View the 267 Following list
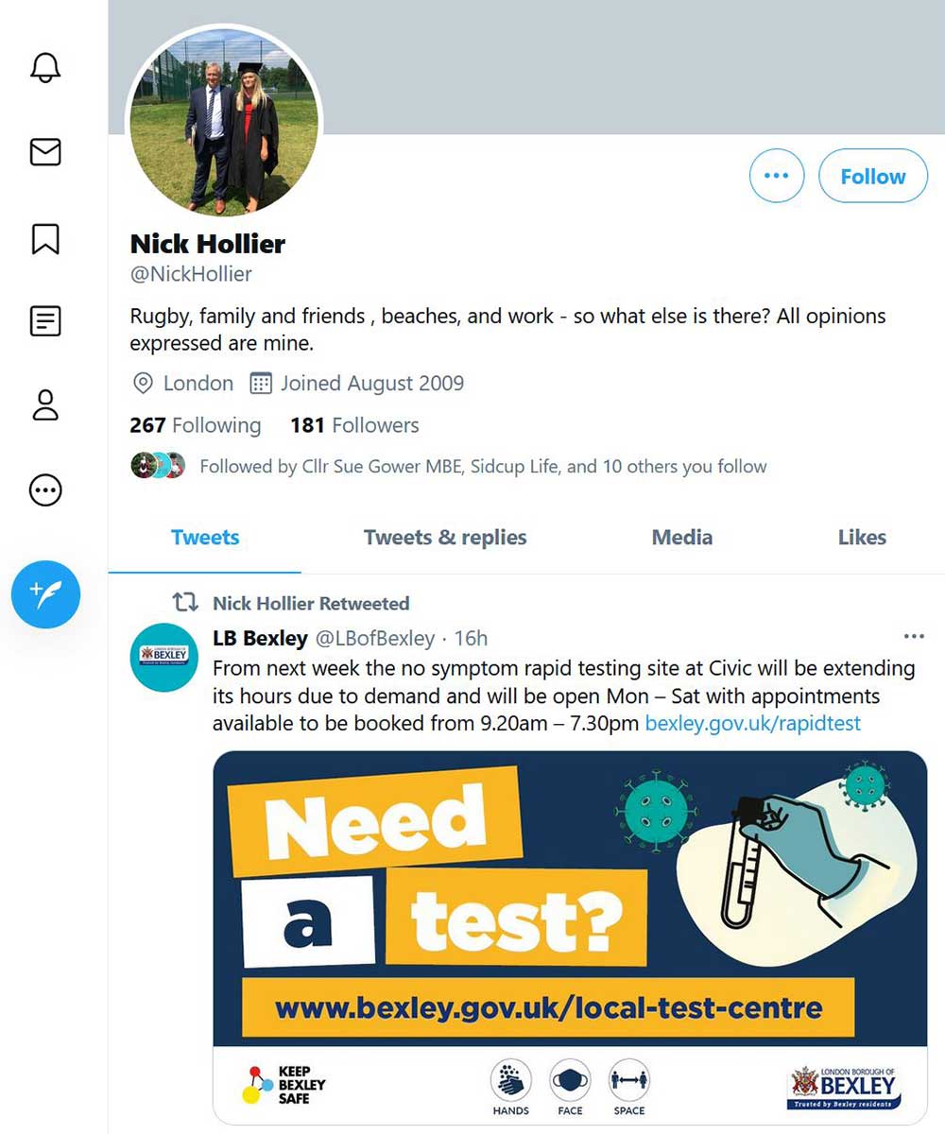The width and height of the screenshot is (945, 1134). pos(196,425)
